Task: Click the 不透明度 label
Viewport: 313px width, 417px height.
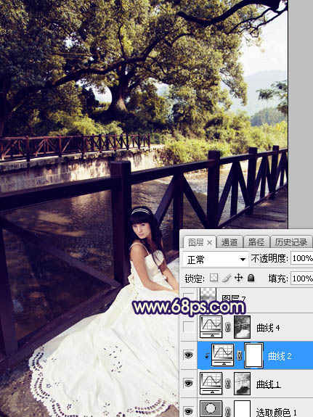Action: [x=269, y=258]
